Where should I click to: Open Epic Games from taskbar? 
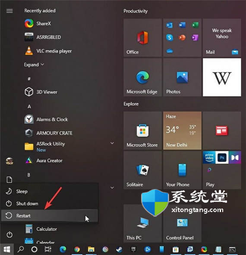(134, 249)
